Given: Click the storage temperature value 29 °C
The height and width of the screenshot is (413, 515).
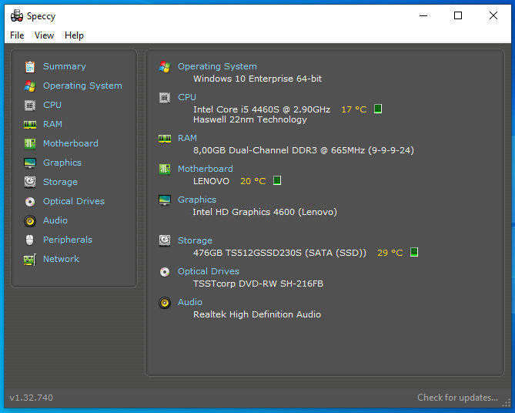Looking at the screenshot, I should click(390, 253).
